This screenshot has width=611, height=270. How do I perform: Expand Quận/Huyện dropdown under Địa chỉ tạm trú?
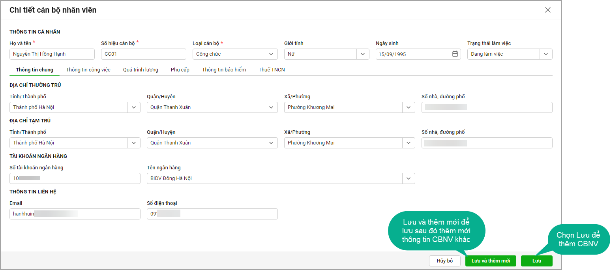point(271,143)
